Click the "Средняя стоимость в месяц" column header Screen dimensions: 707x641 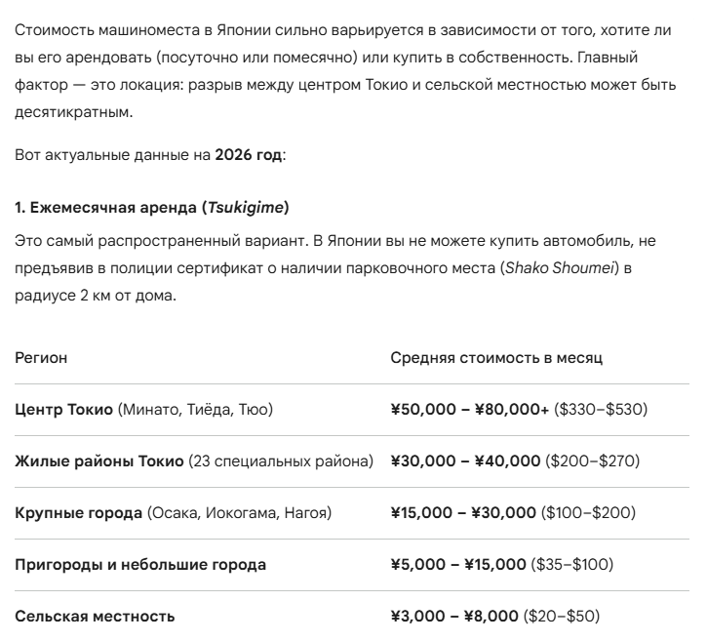pos(495,358)
